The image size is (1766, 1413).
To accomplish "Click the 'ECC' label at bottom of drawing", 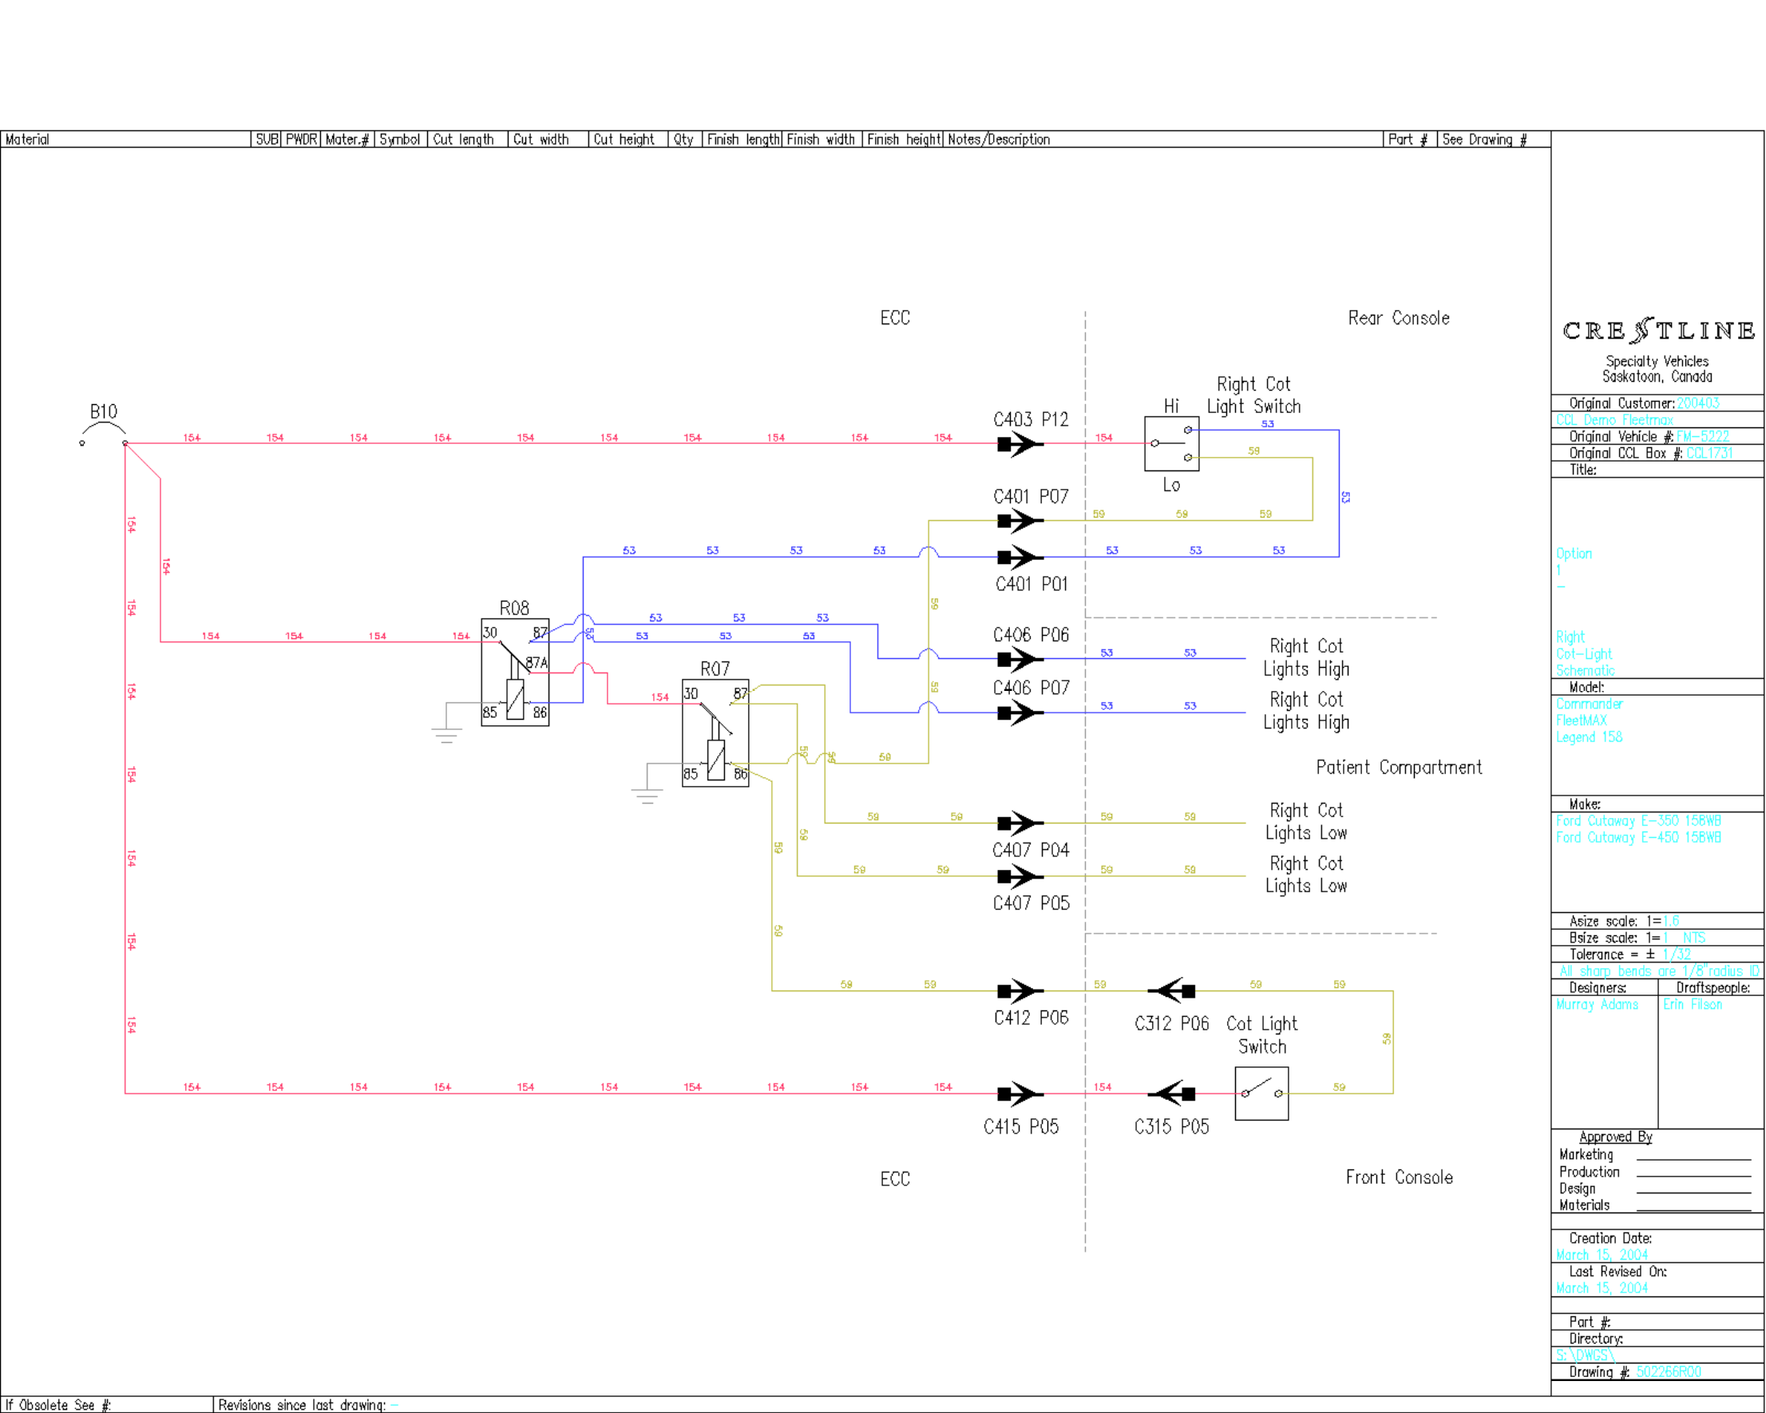I will point(894,1179).
